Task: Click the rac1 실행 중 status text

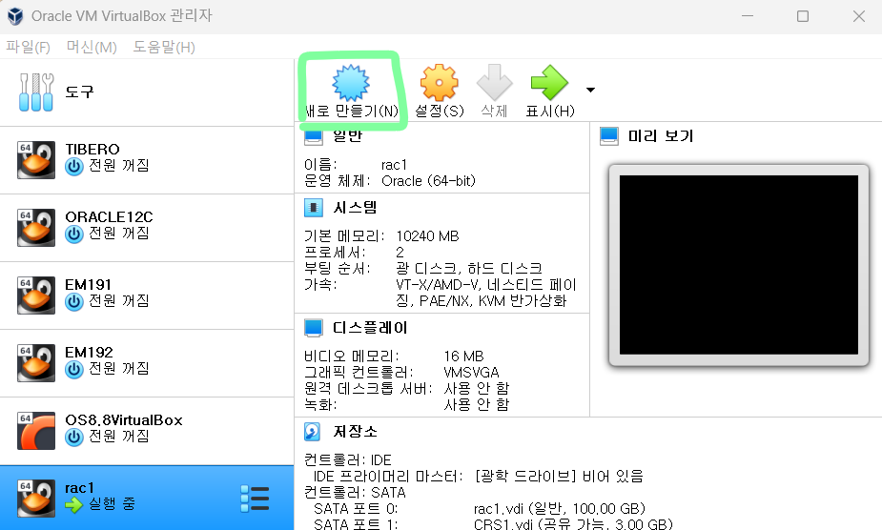Action: [112, 503]
